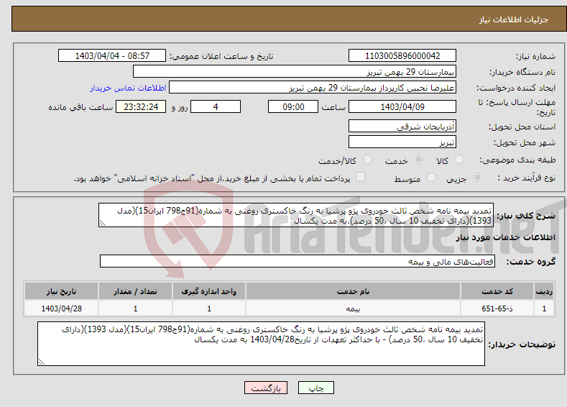Click the remaining time field 23:32:24

(x=141, y=106)
